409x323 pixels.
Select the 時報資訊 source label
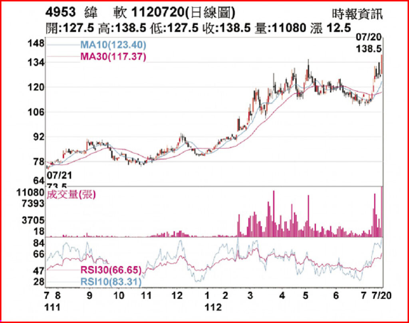click(357, 14)
